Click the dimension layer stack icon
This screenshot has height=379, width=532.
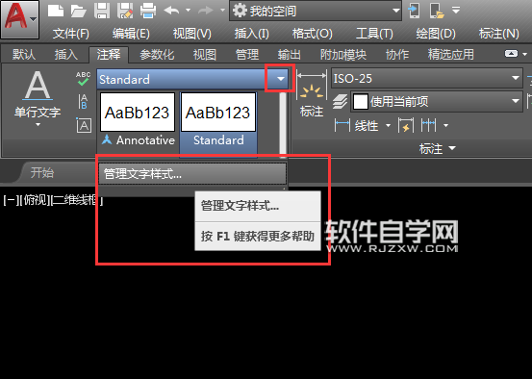[340, 101]
